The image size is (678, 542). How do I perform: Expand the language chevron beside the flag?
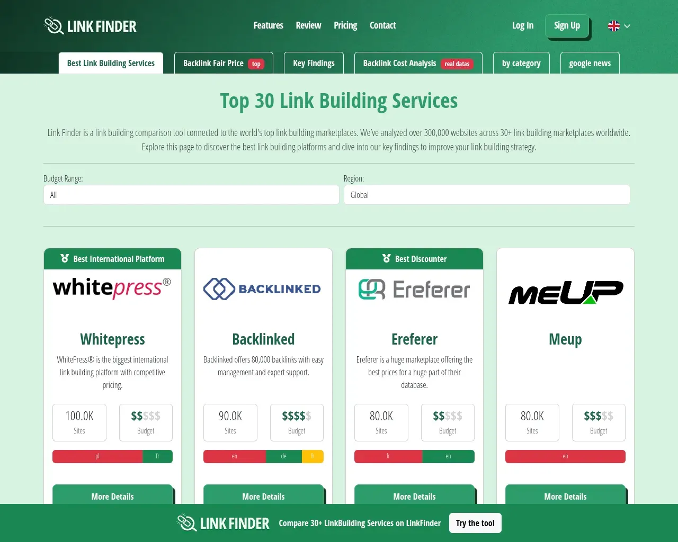627,26
